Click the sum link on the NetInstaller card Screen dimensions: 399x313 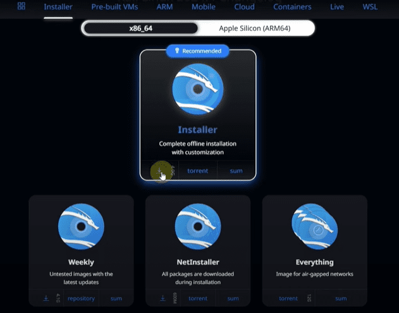coord(233,298)
